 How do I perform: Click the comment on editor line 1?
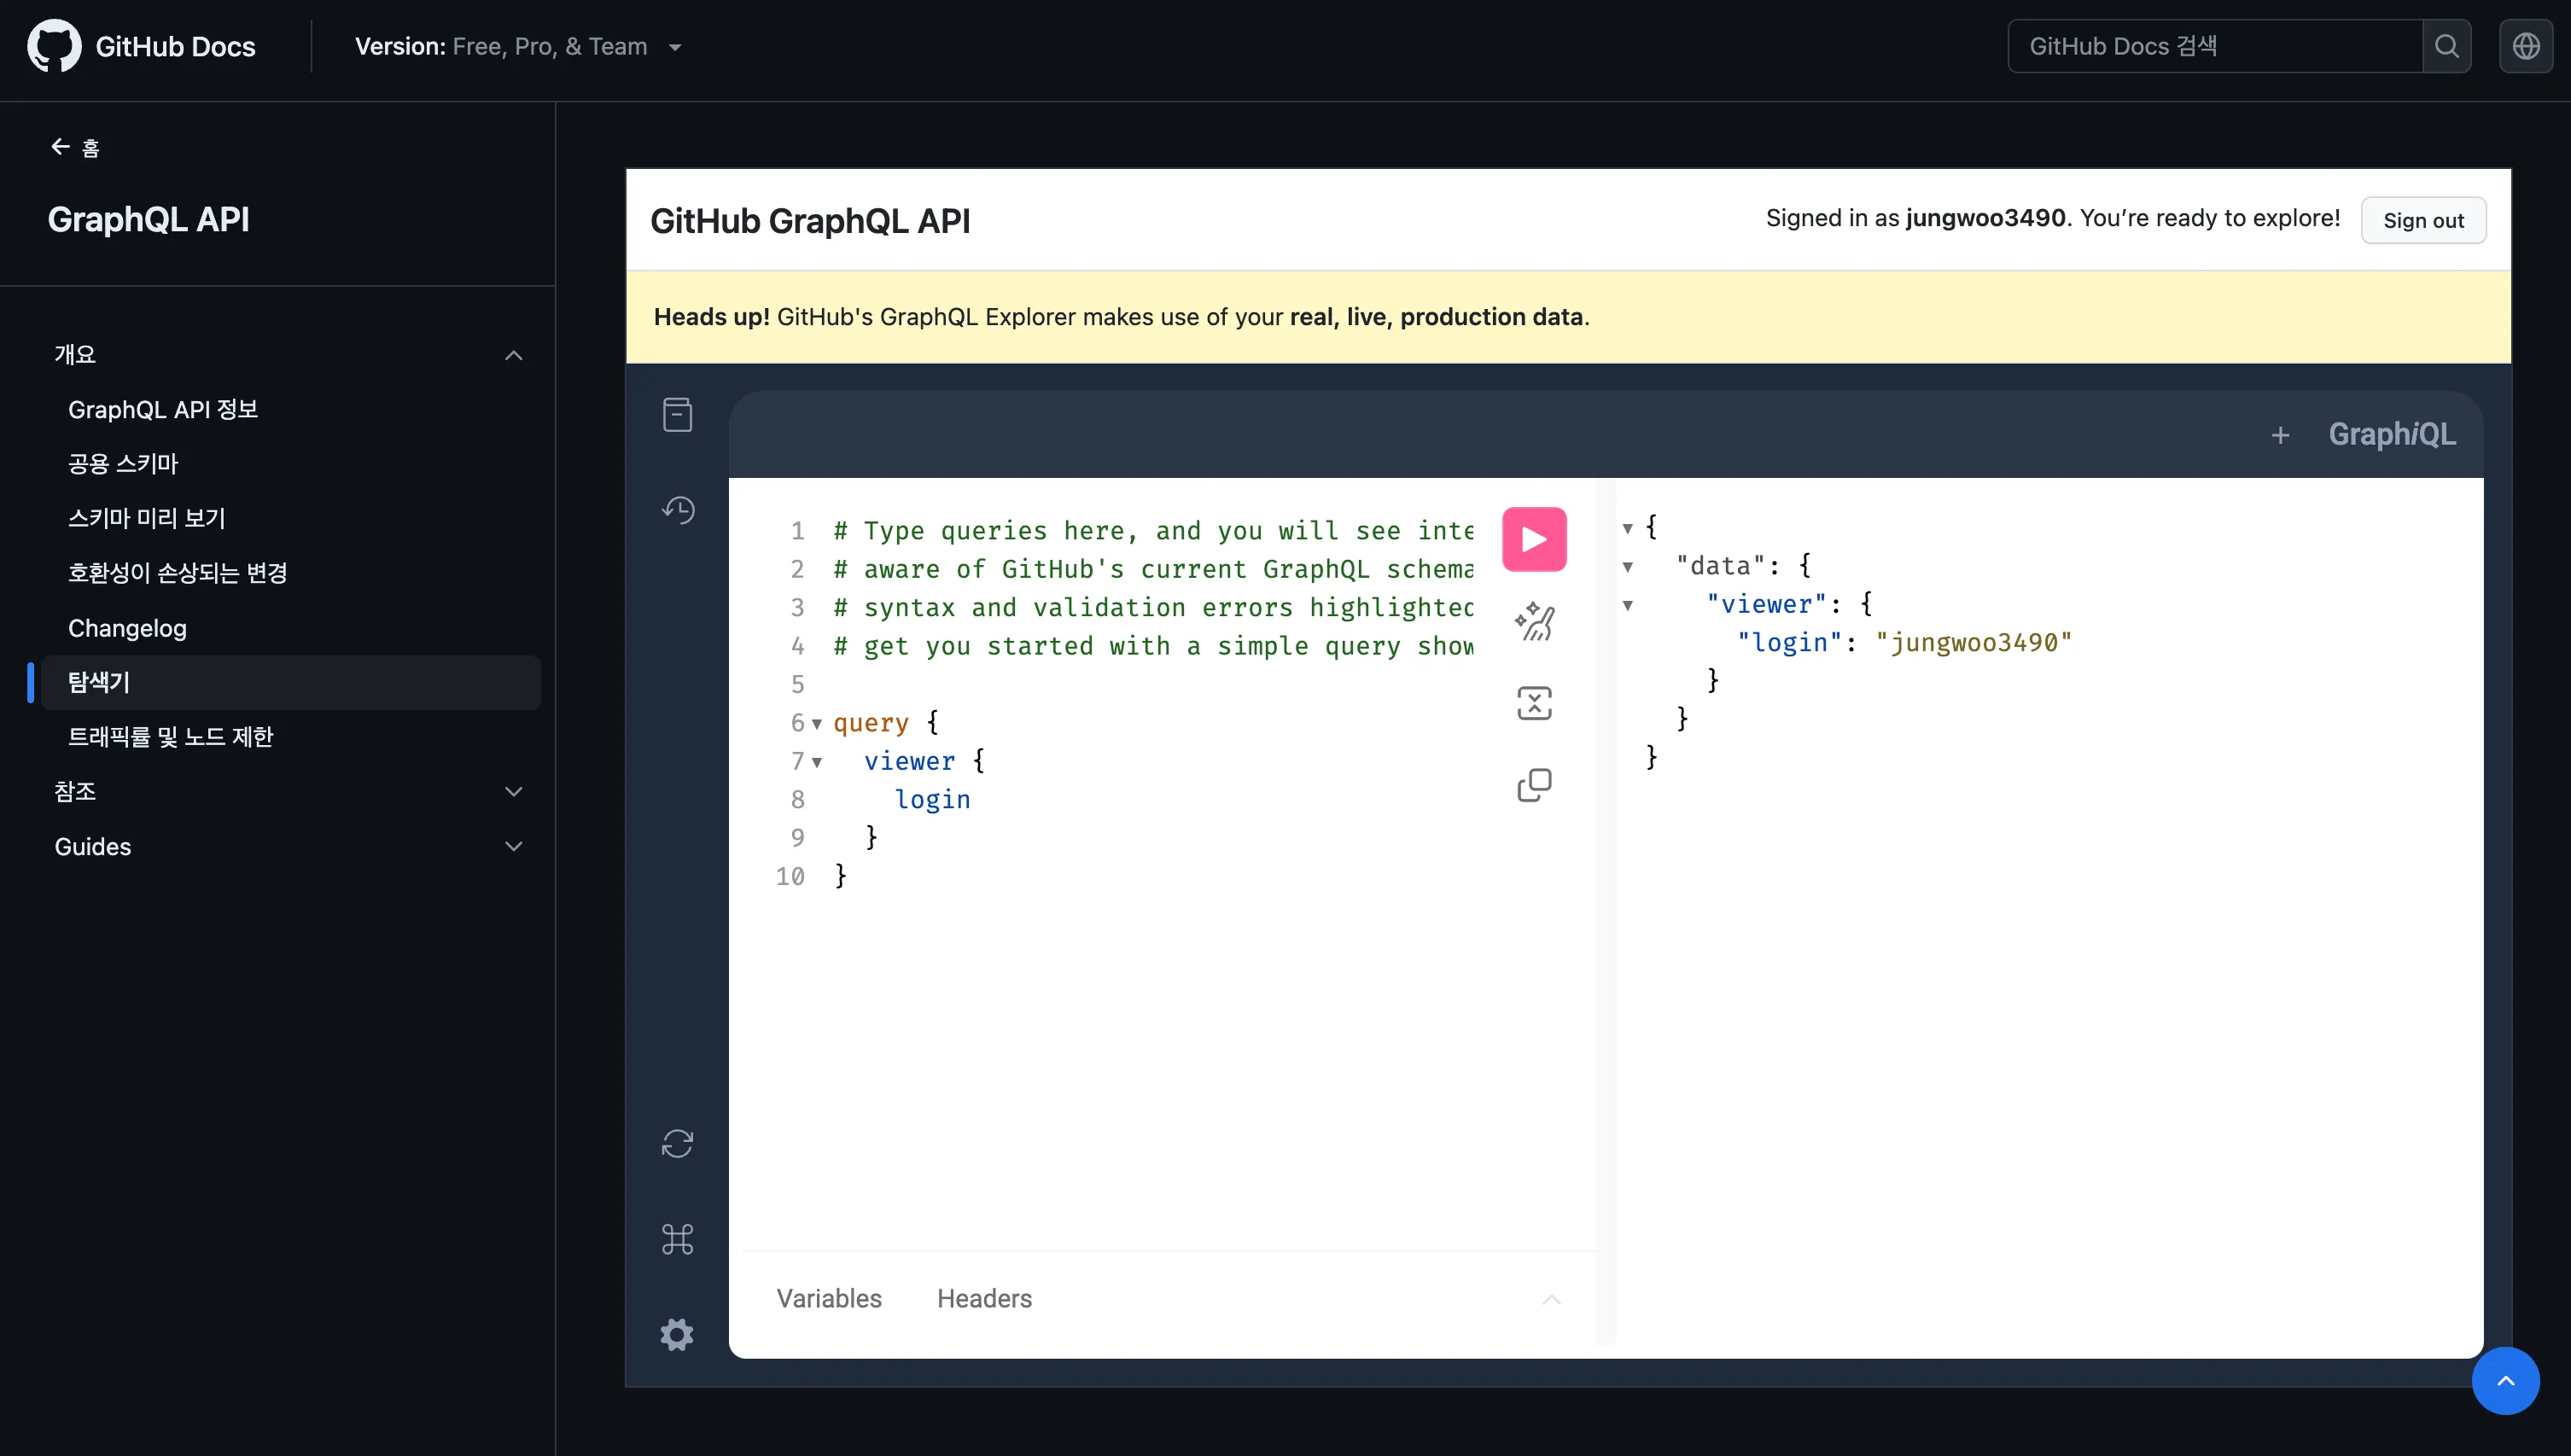1153,531
